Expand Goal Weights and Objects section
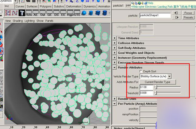This screenshot has height=129, width=196. tap(114, 53)
